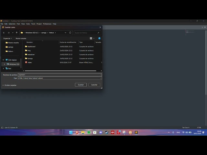Open the Organizar dropdown menu

coord(7,38)
